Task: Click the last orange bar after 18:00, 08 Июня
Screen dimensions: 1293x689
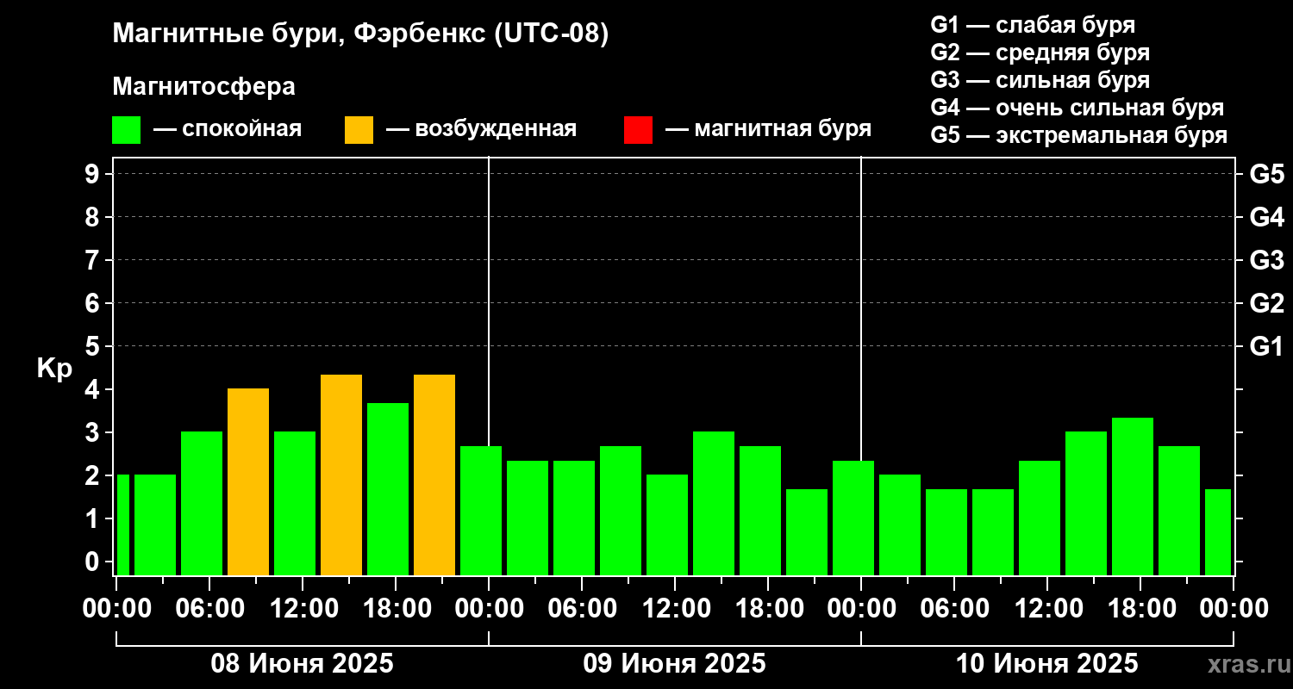Action: pyautogui.click(x=434, y=475)
